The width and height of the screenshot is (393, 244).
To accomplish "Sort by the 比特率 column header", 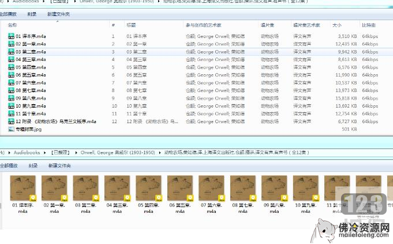I will tap(369, 26).
